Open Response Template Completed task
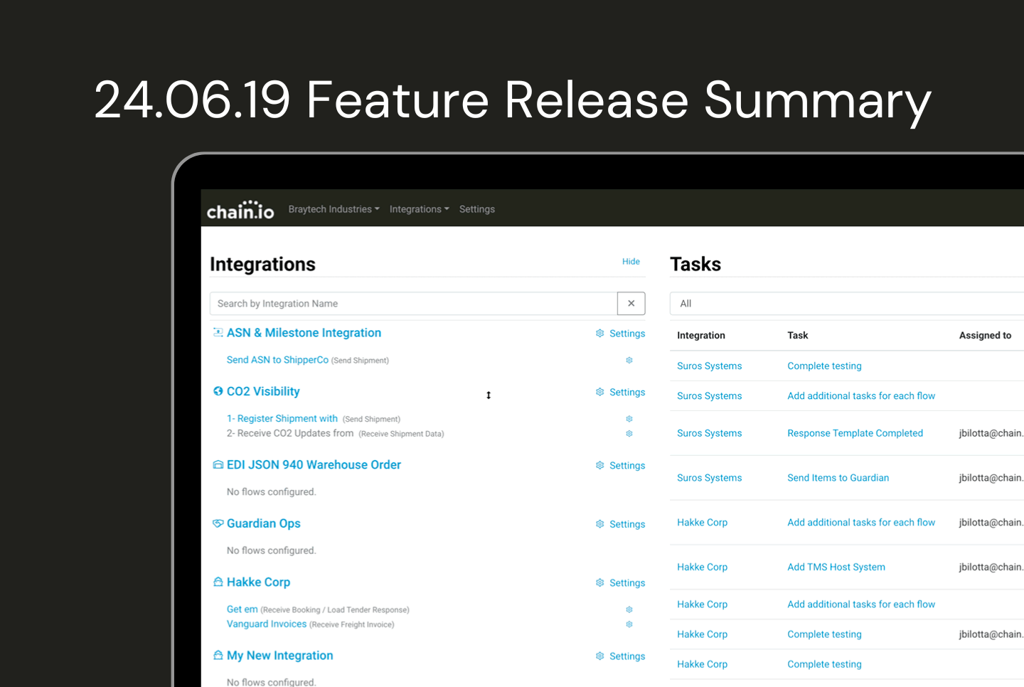This screenshot has width=1024, height=687. (855, 433)
